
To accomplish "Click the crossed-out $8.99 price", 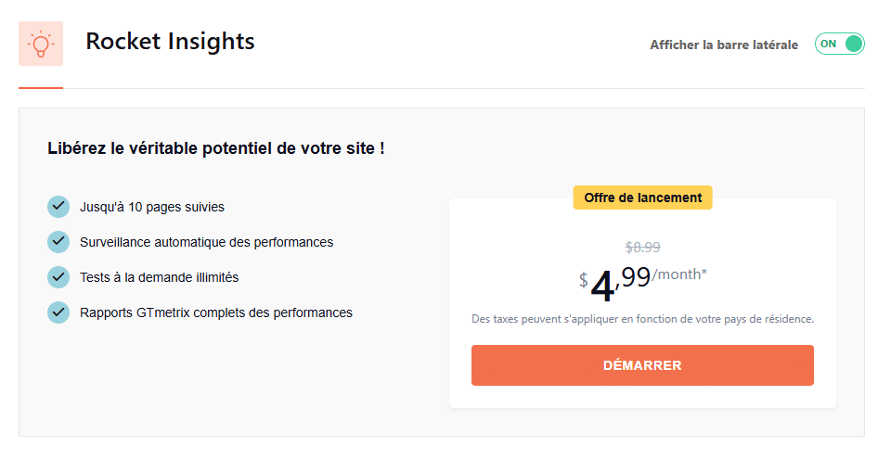I will (x=643, y=247).
